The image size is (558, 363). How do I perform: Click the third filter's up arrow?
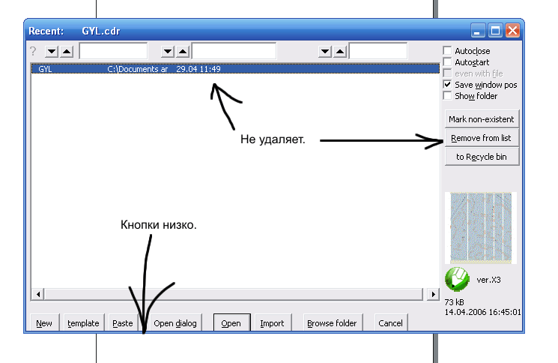(340, 51)
